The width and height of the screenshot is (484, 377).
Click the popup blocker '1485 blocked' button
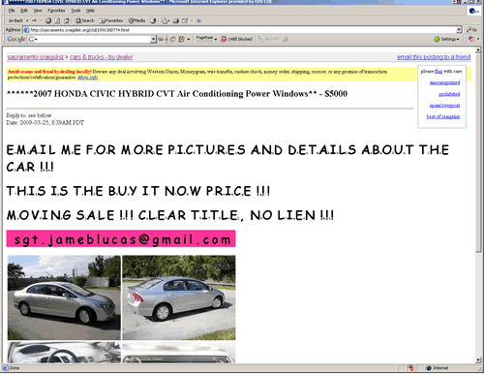coord(236,39)
